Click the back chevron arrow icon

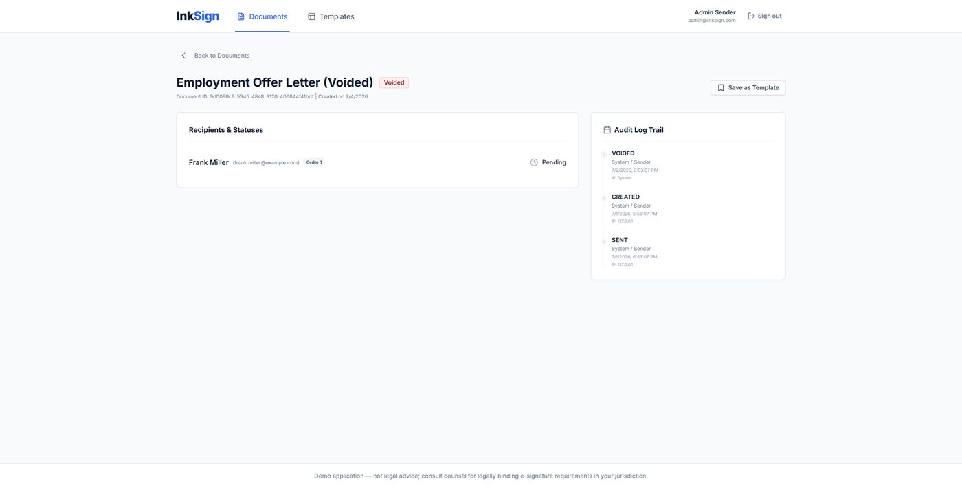[183, 56]
